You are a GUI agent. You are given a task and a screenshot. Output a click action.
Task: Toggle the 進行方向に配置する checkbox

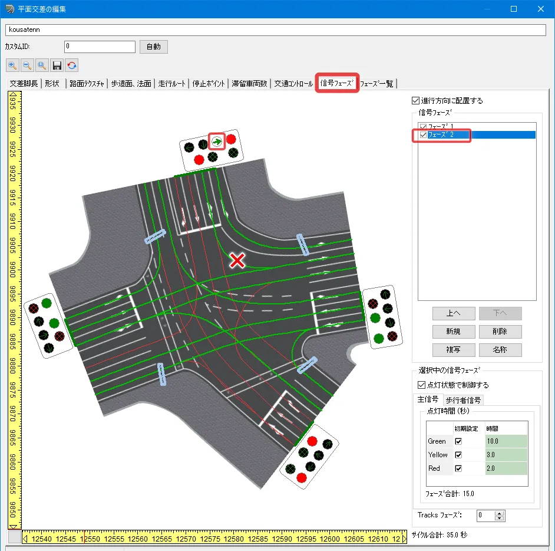point(416,101)
